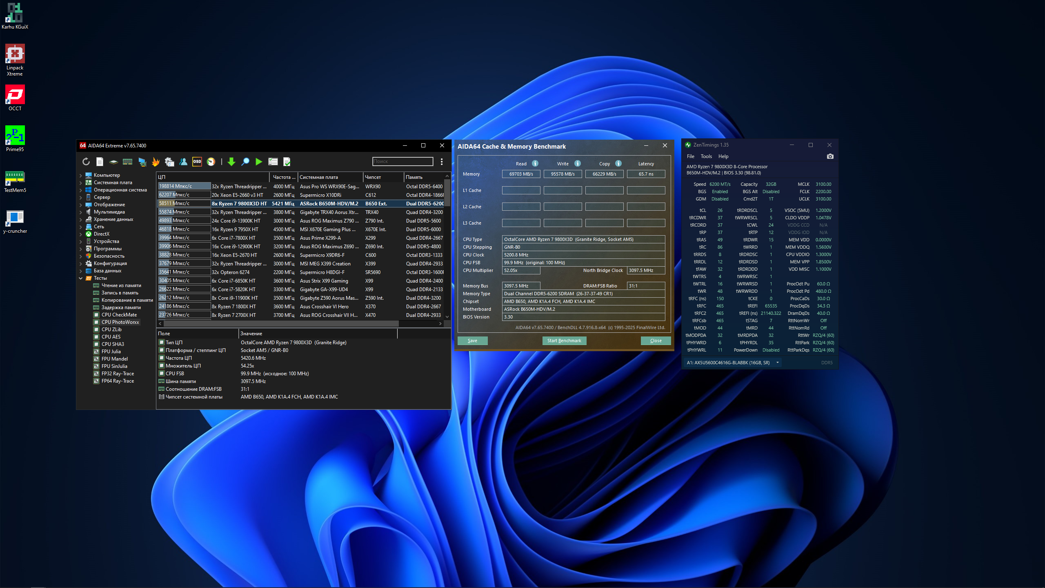
Task: Open the File menu in ZenTimings
Action: pyautogui.click(x=690, y=156)
